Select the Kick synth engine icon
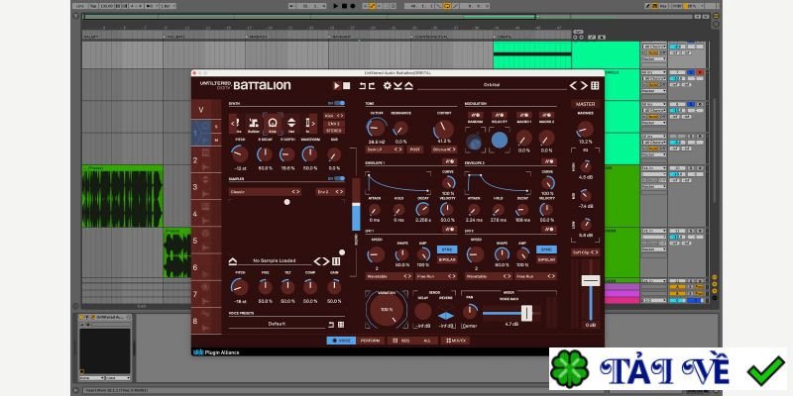793x396 pixels. (271, 123)
